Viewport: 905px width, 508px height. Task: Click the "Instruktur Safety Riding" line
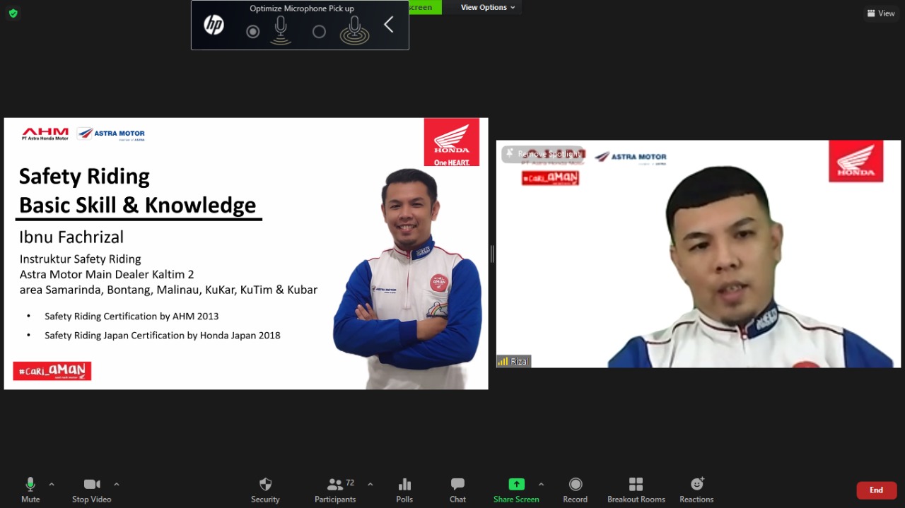tap(80, 259)
